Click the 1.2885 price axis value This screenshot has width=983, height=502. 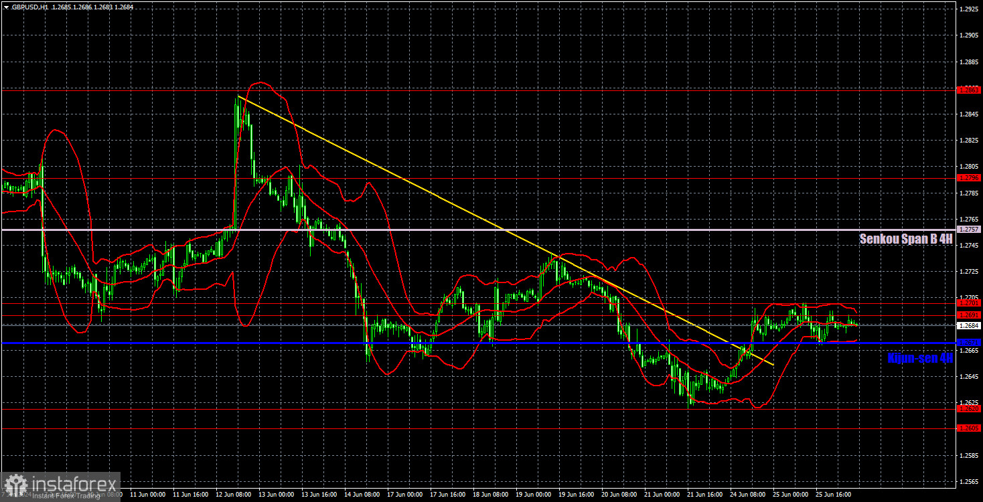coord(969,62)
